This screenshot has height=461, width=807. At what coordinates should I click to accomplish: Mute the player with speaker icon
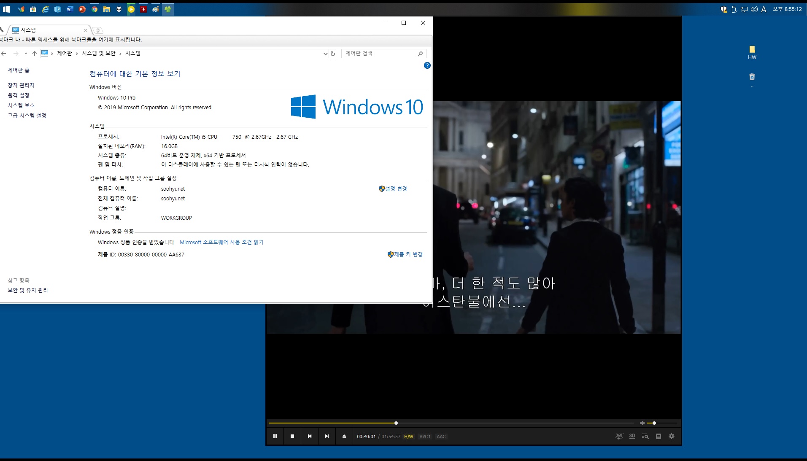(x=642, y=423)
